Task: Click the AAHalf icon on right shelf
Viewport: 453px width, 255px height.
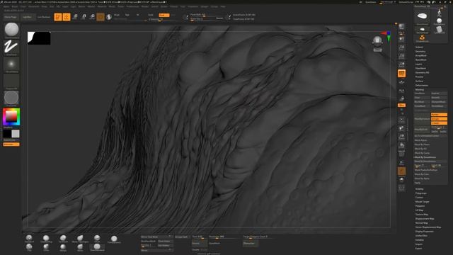Action: [x=401, y=64]
